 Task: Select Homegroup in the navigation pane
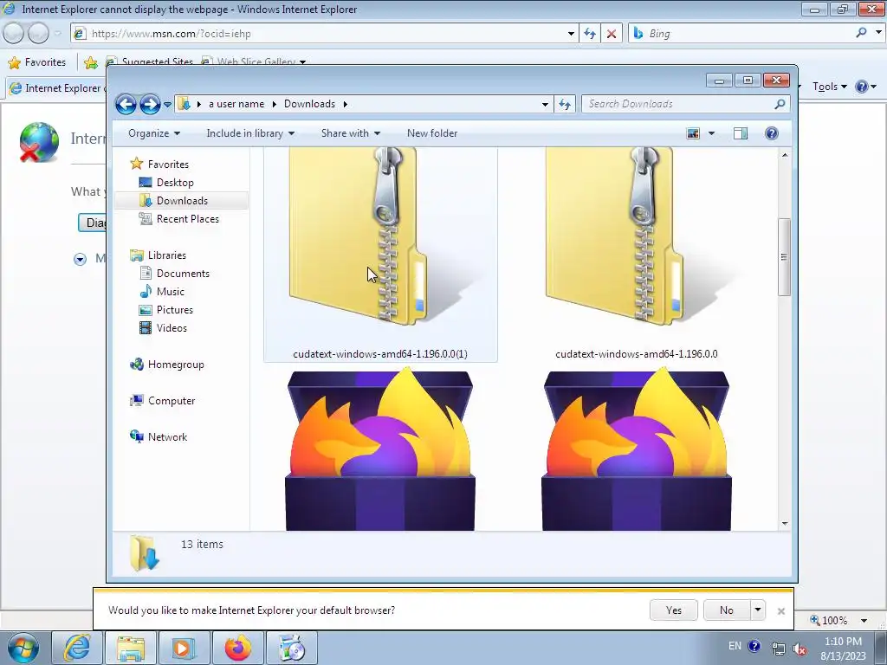click(x=175, y=365)
